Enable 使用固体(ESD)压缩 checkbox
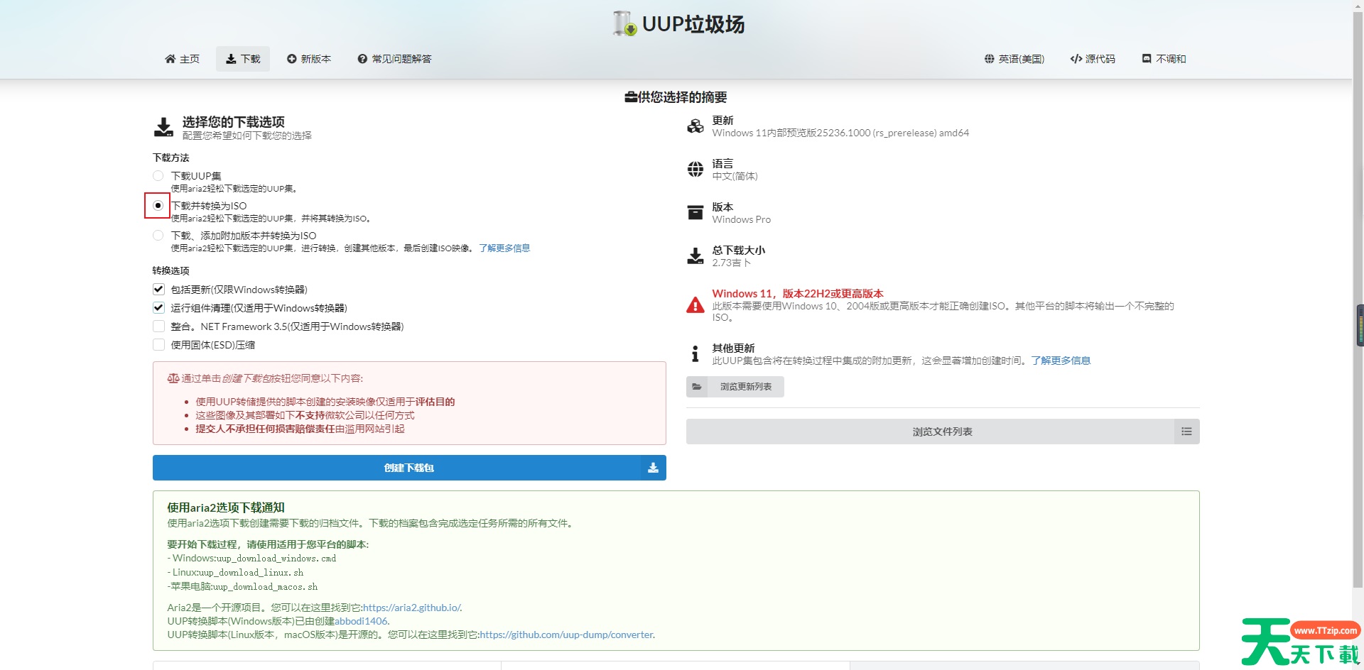 [x=158, y=344]
